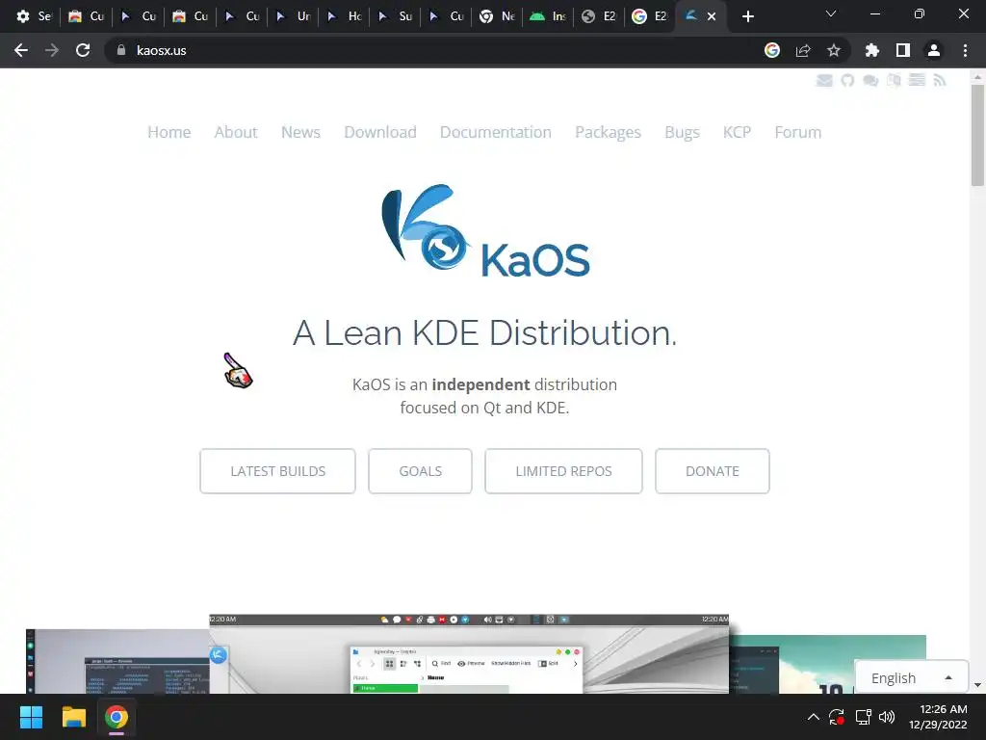This screenshot has width=986, height=740.
Task: Toggle the Chrome side panel icon
Action: point(903,50)
